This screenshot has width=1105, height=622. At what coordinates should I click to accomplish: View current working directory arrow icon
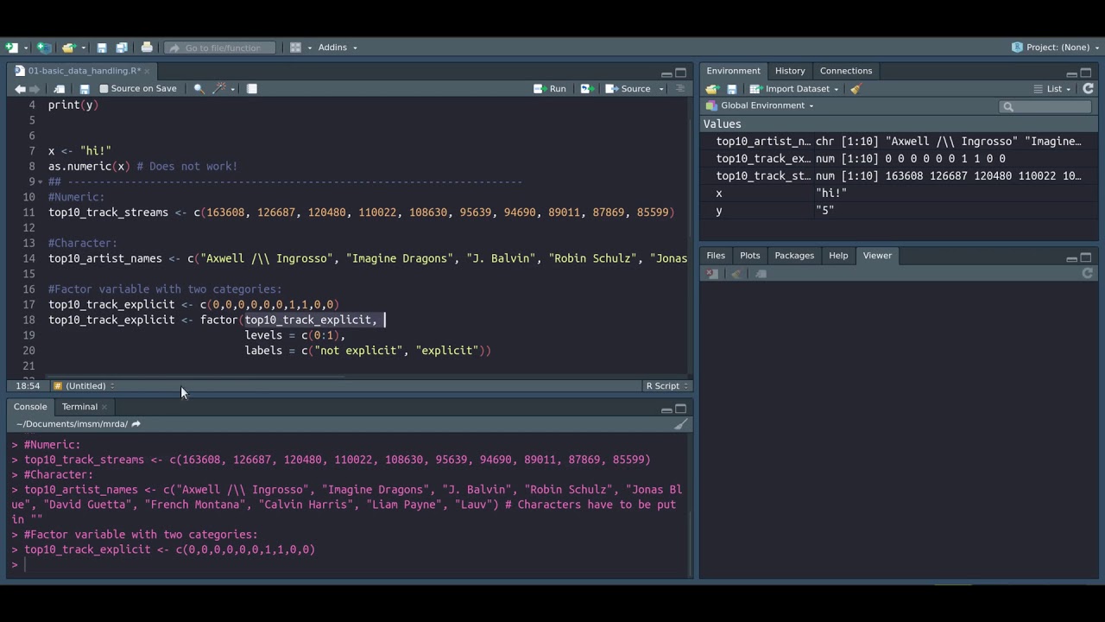(x=136, y=424)
